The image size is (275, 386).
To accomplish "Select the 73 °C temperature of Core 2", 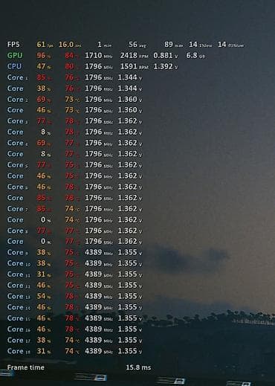I will [72, 100].
